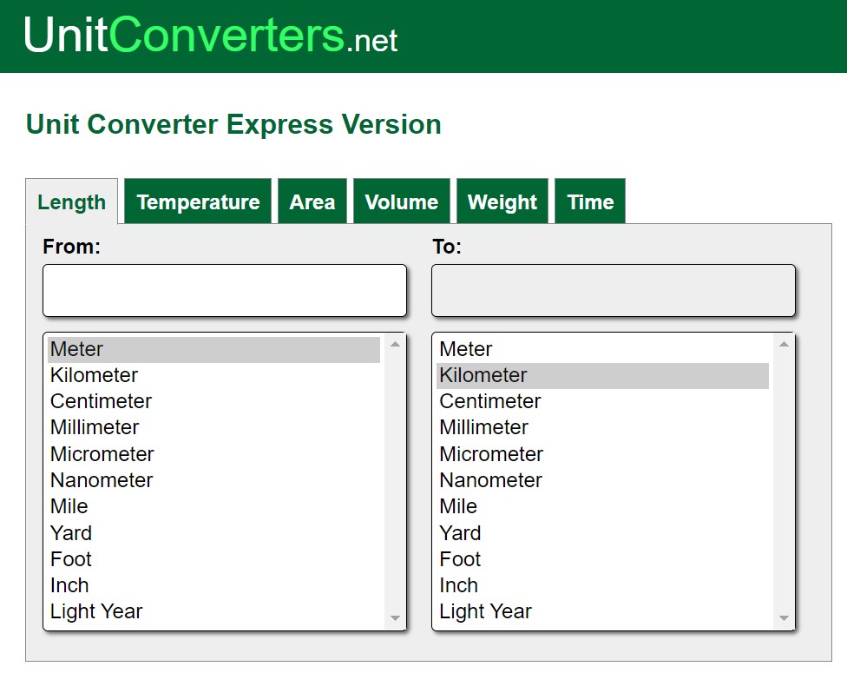Select Kilometer in the To list

tap(603, 375)
